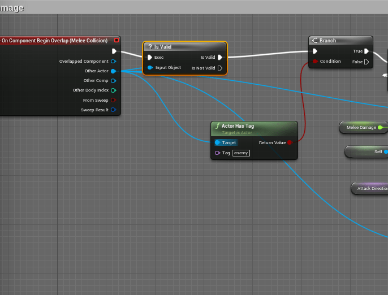
Task: Click the Tag input field containing enemy
Action: click(x=241, y=153)
